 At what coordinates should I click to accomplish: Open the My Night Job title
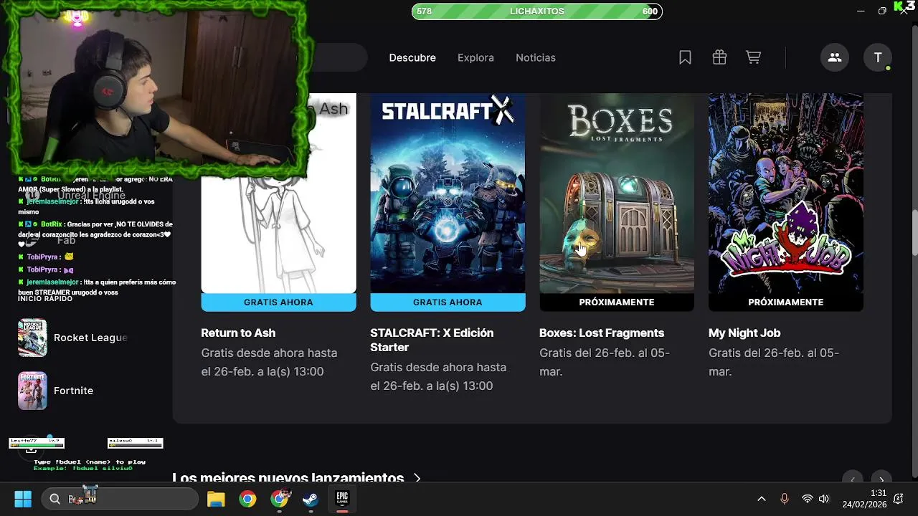[744, 333]
